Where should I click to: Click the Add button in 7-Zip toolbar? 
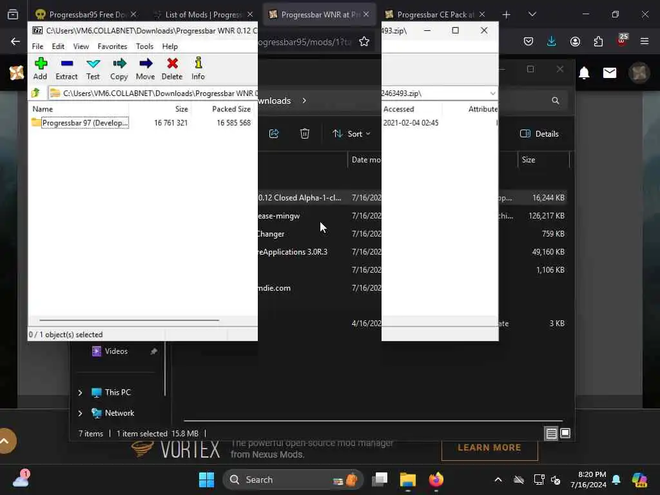41,68
